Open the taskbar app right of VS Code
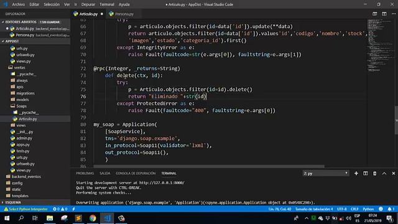 tap(121, 218)
